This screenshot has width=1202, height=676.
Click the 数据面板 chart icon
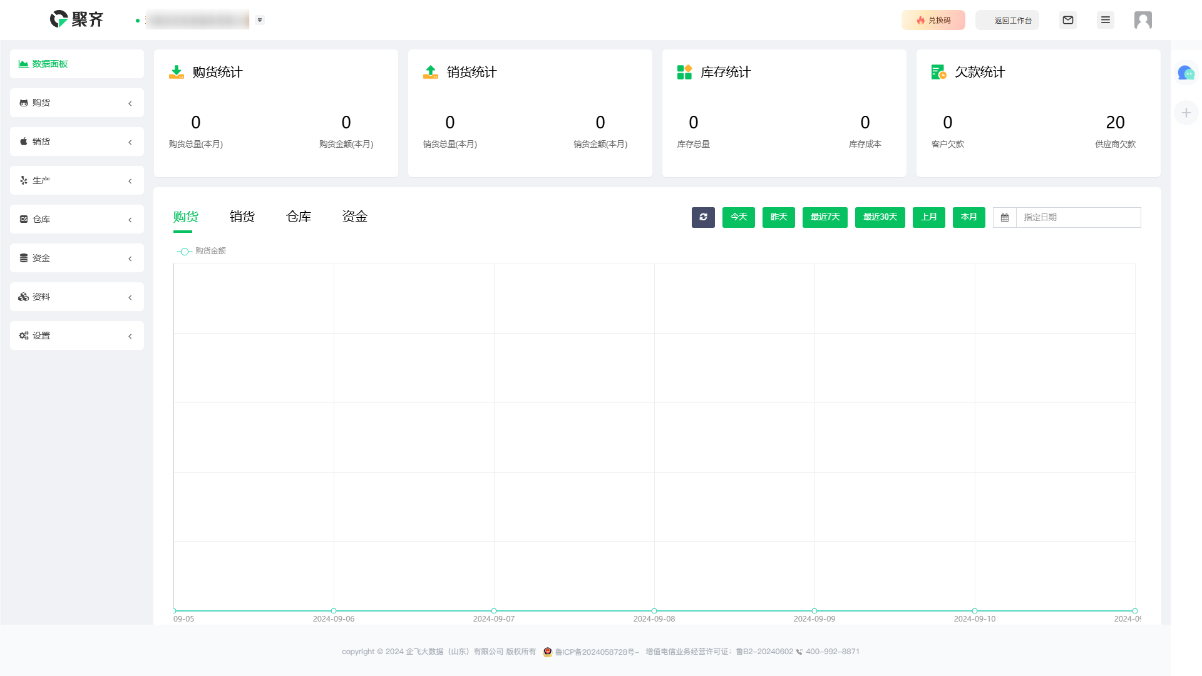click(x=23, y=64)
